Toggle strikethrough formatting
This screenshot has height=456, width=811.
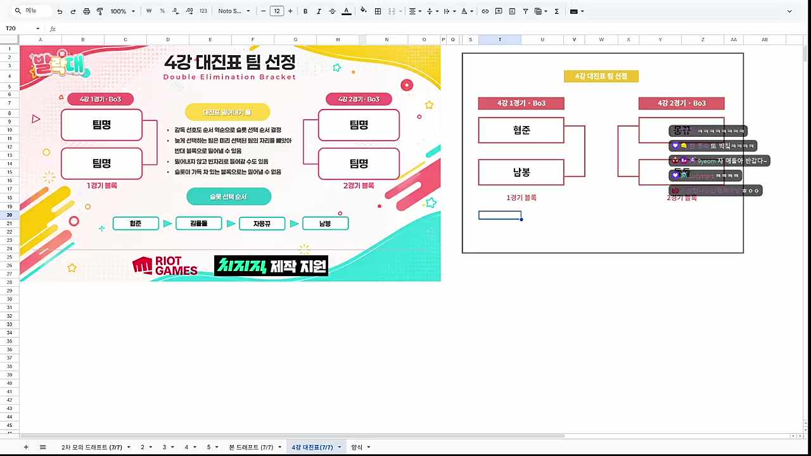[332, 11]
